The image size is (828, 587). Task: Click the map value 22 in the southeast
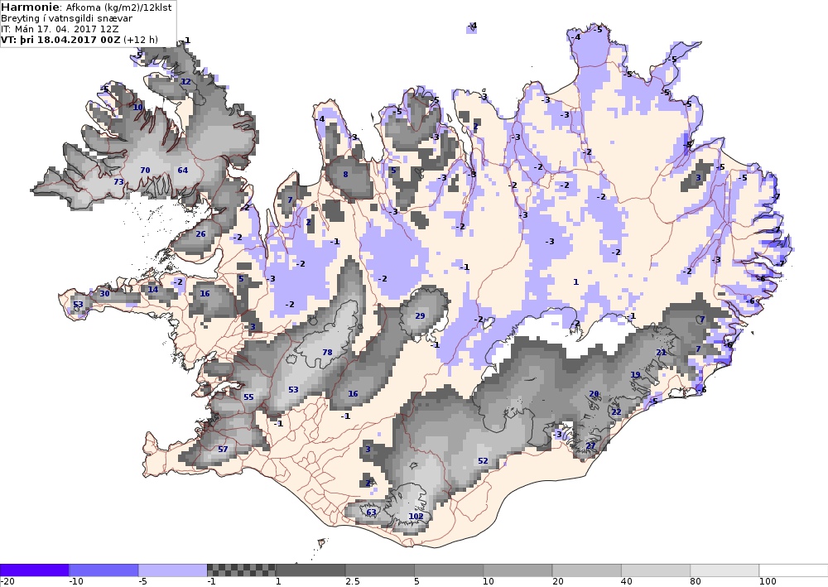616,411
